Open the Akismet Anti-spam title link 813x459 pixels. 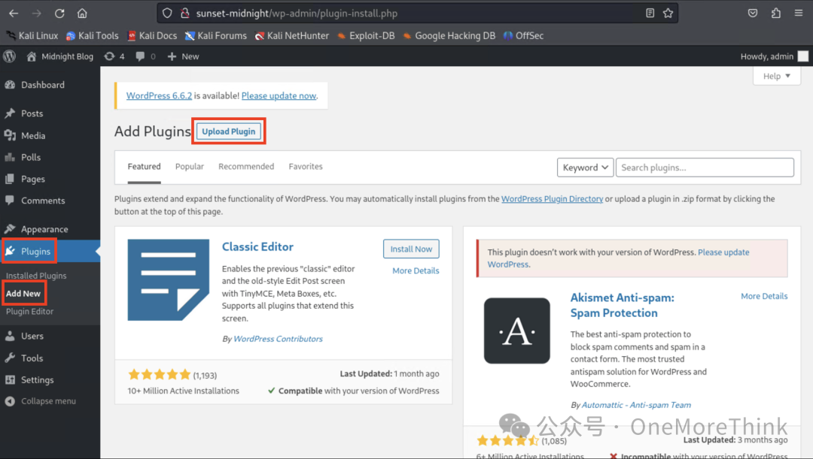(623, 305)
